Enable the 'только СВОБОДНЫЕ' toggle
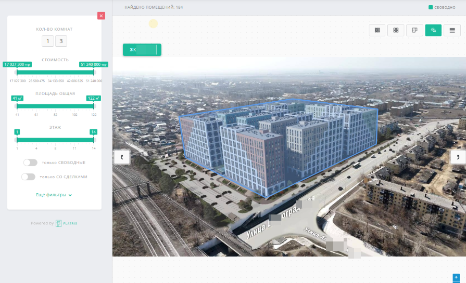This screenshot has height=283, width=466. [30, 163]
